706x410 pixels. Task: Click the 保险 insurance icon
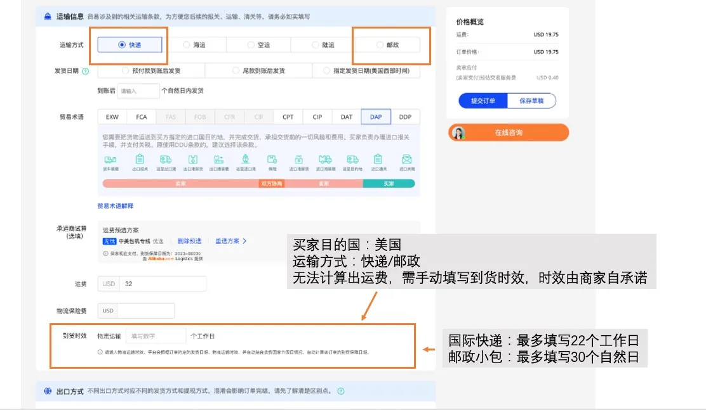coord(272,160)
